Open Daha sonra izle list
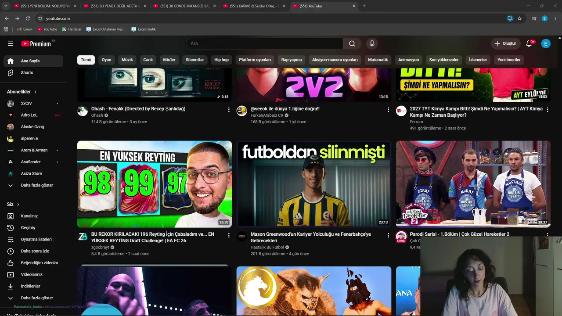The width and height of the screenshot is (562, 316). point(33,251)
